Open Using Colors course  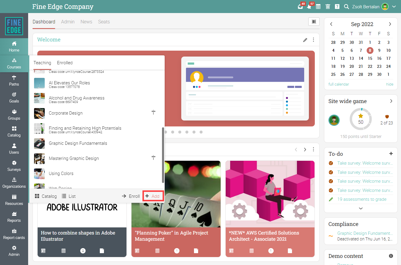[x=61, y=174]
